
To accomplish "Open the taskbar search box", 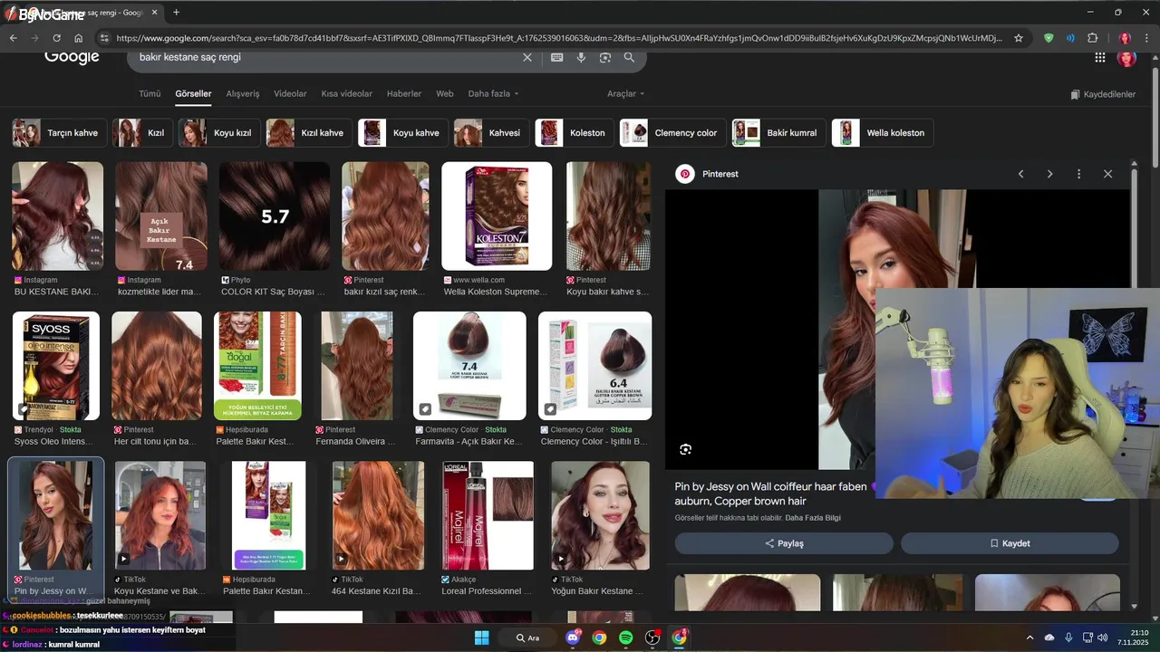I will (527, 638).
